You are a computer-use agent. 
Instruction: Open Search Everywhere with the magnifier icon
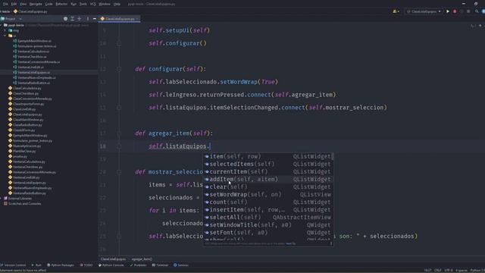(x=477, y=11)
